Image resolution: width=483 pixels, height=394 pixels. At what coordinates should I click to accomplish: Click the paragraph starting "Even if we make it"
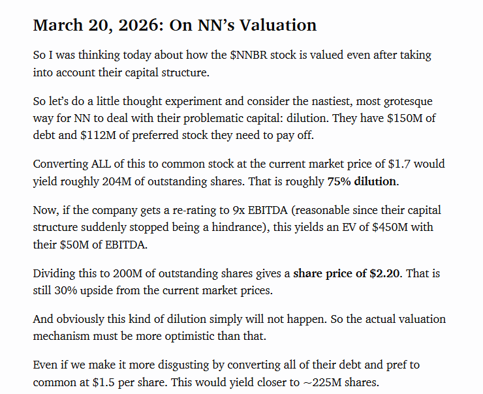(x=232, y=374)
